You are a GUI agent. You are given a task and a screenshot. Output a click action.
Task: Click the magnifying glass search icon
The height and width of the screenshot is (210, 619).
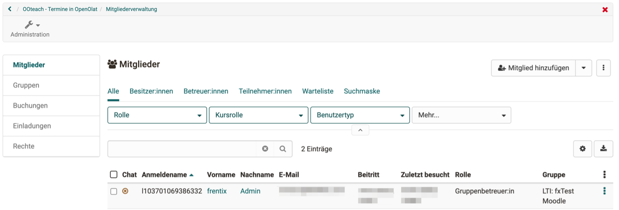coord(283,149)
